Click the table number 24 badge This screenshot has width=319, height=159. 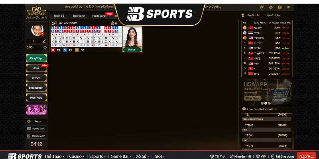click(x=53, y=23)
